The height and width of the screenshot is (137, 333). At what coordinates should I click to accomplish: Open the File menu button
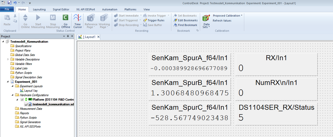(x=7, y=9)
